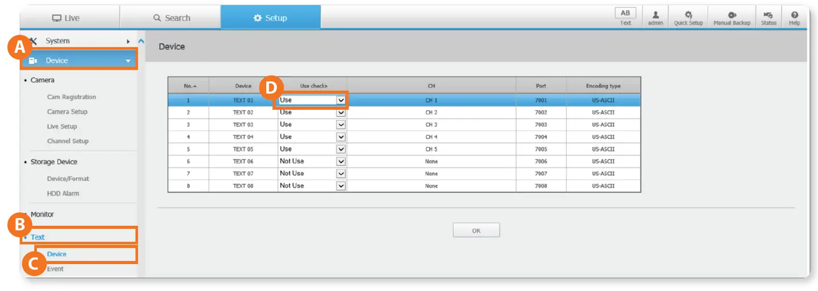The height and width of the screenshot is (291, 818).
Task: Click the CH 3 channel cell
Action: 431,125
